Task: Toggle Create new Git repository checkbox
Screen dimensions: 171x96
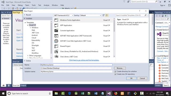Action: [x=115, y=74]
